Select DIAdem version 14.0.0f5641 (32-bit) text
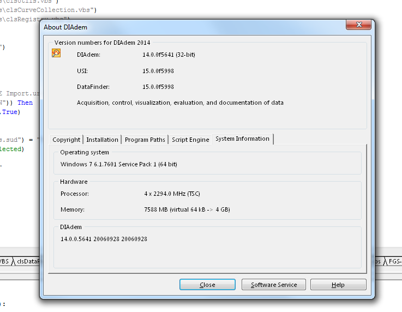The height and width of the screenshot is (312, 402). [169, 55]
